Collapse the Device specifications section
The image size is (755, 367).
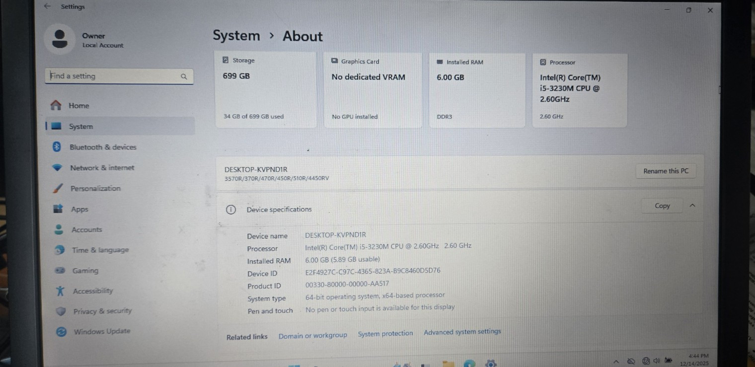point(692,205)
